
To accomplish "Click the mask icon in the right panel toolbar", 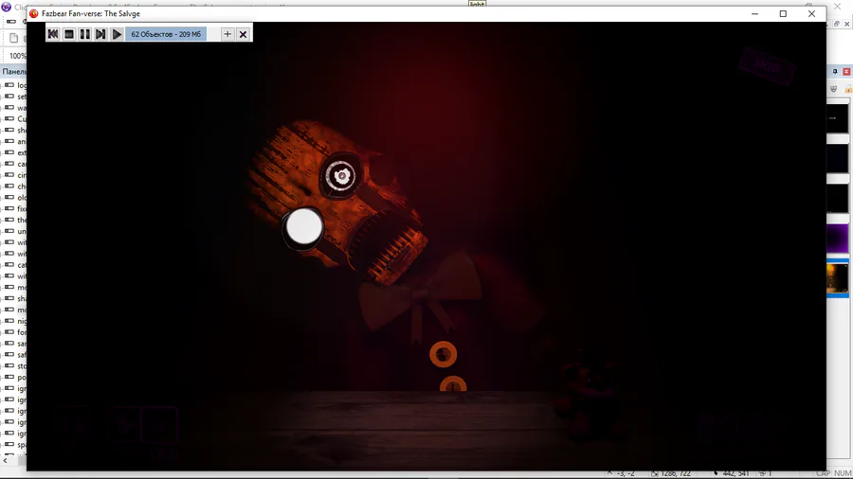I will 834,89.
